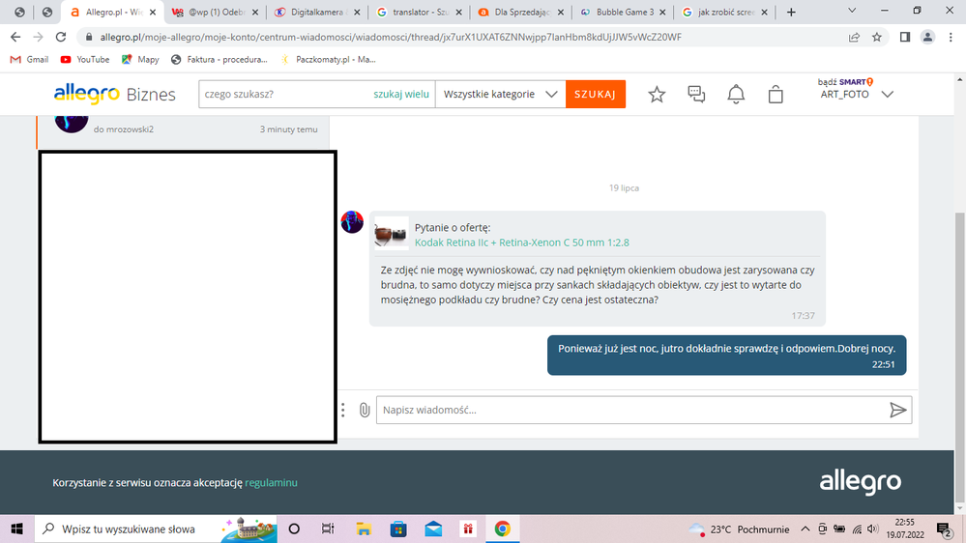Click the paperclip attach file icon
The image size is (966, 543).
coord(365,410)
